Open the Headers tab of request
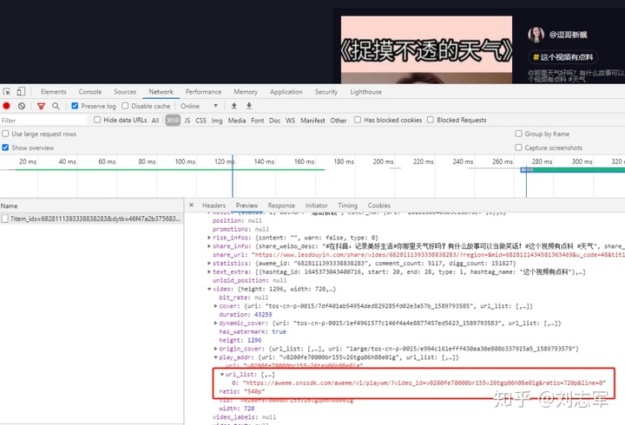Viewport: 625px width, 425px height. click(214, 206)
